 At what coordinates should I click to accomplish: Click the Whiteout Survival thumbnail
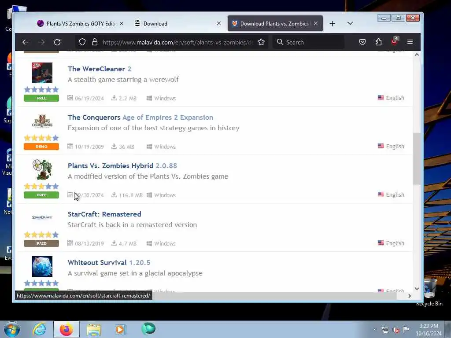pos(42,266)
